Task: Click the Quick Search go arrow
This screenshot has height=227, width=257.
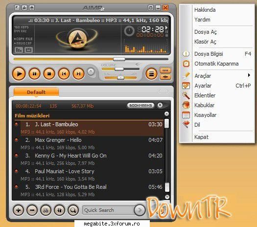Action: click(x=140, y=210)
